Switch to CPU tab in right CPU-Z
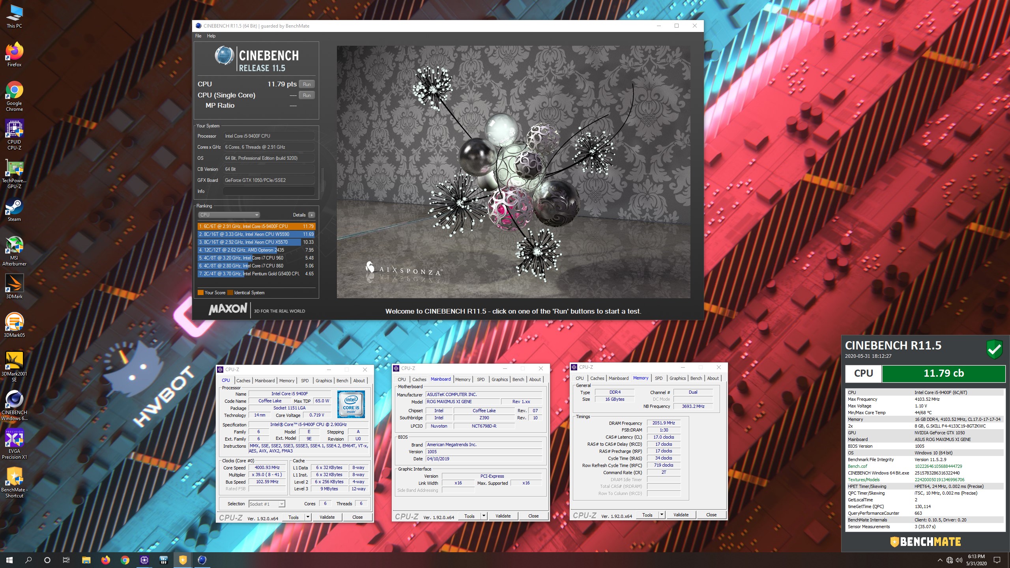The image size is (1010, 568). 580,378
